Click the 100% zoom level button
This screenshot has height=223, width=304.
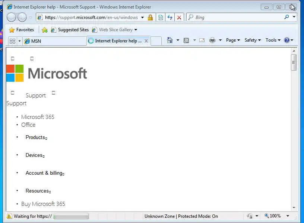[273, 216]
